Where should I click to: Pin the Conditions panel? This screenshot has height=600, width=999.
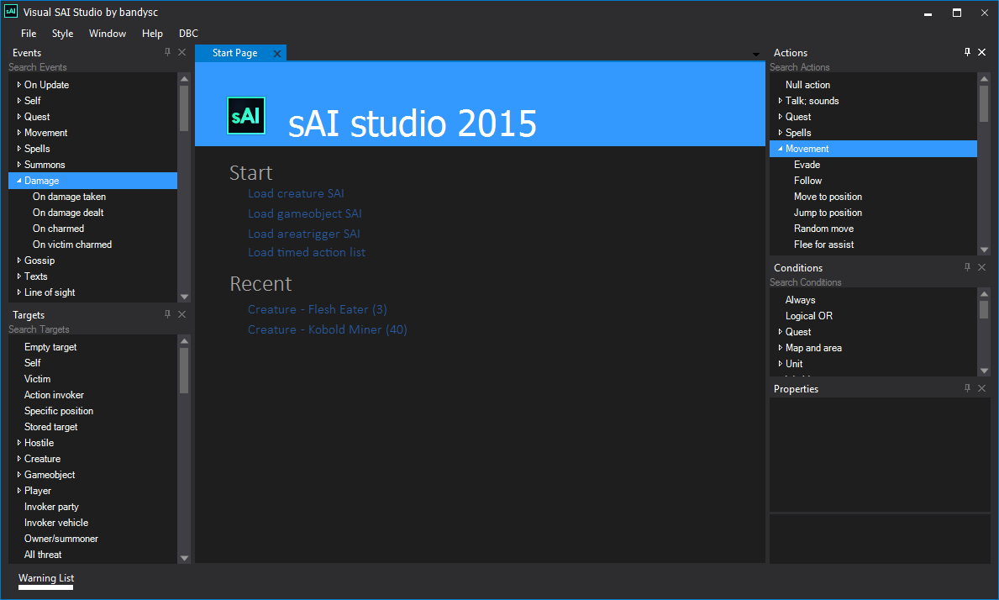click(x=967, y=267)
